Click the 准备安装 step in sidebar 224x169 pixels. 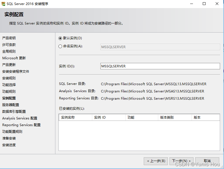9,138
